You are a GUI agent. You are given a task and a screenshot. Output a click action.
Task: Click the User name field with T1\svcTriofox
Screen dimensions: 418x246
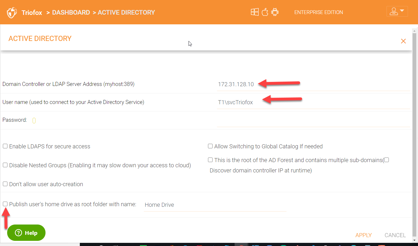click(314, 102)
